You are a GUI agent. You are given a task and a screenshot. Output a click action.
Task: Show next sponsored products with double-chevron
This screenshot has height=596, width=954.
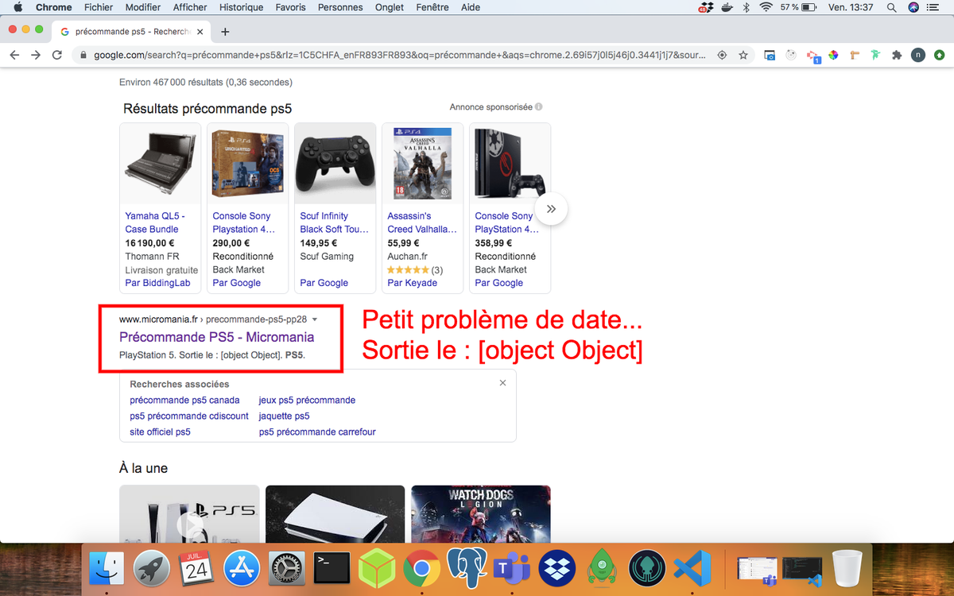click(551, 209)
